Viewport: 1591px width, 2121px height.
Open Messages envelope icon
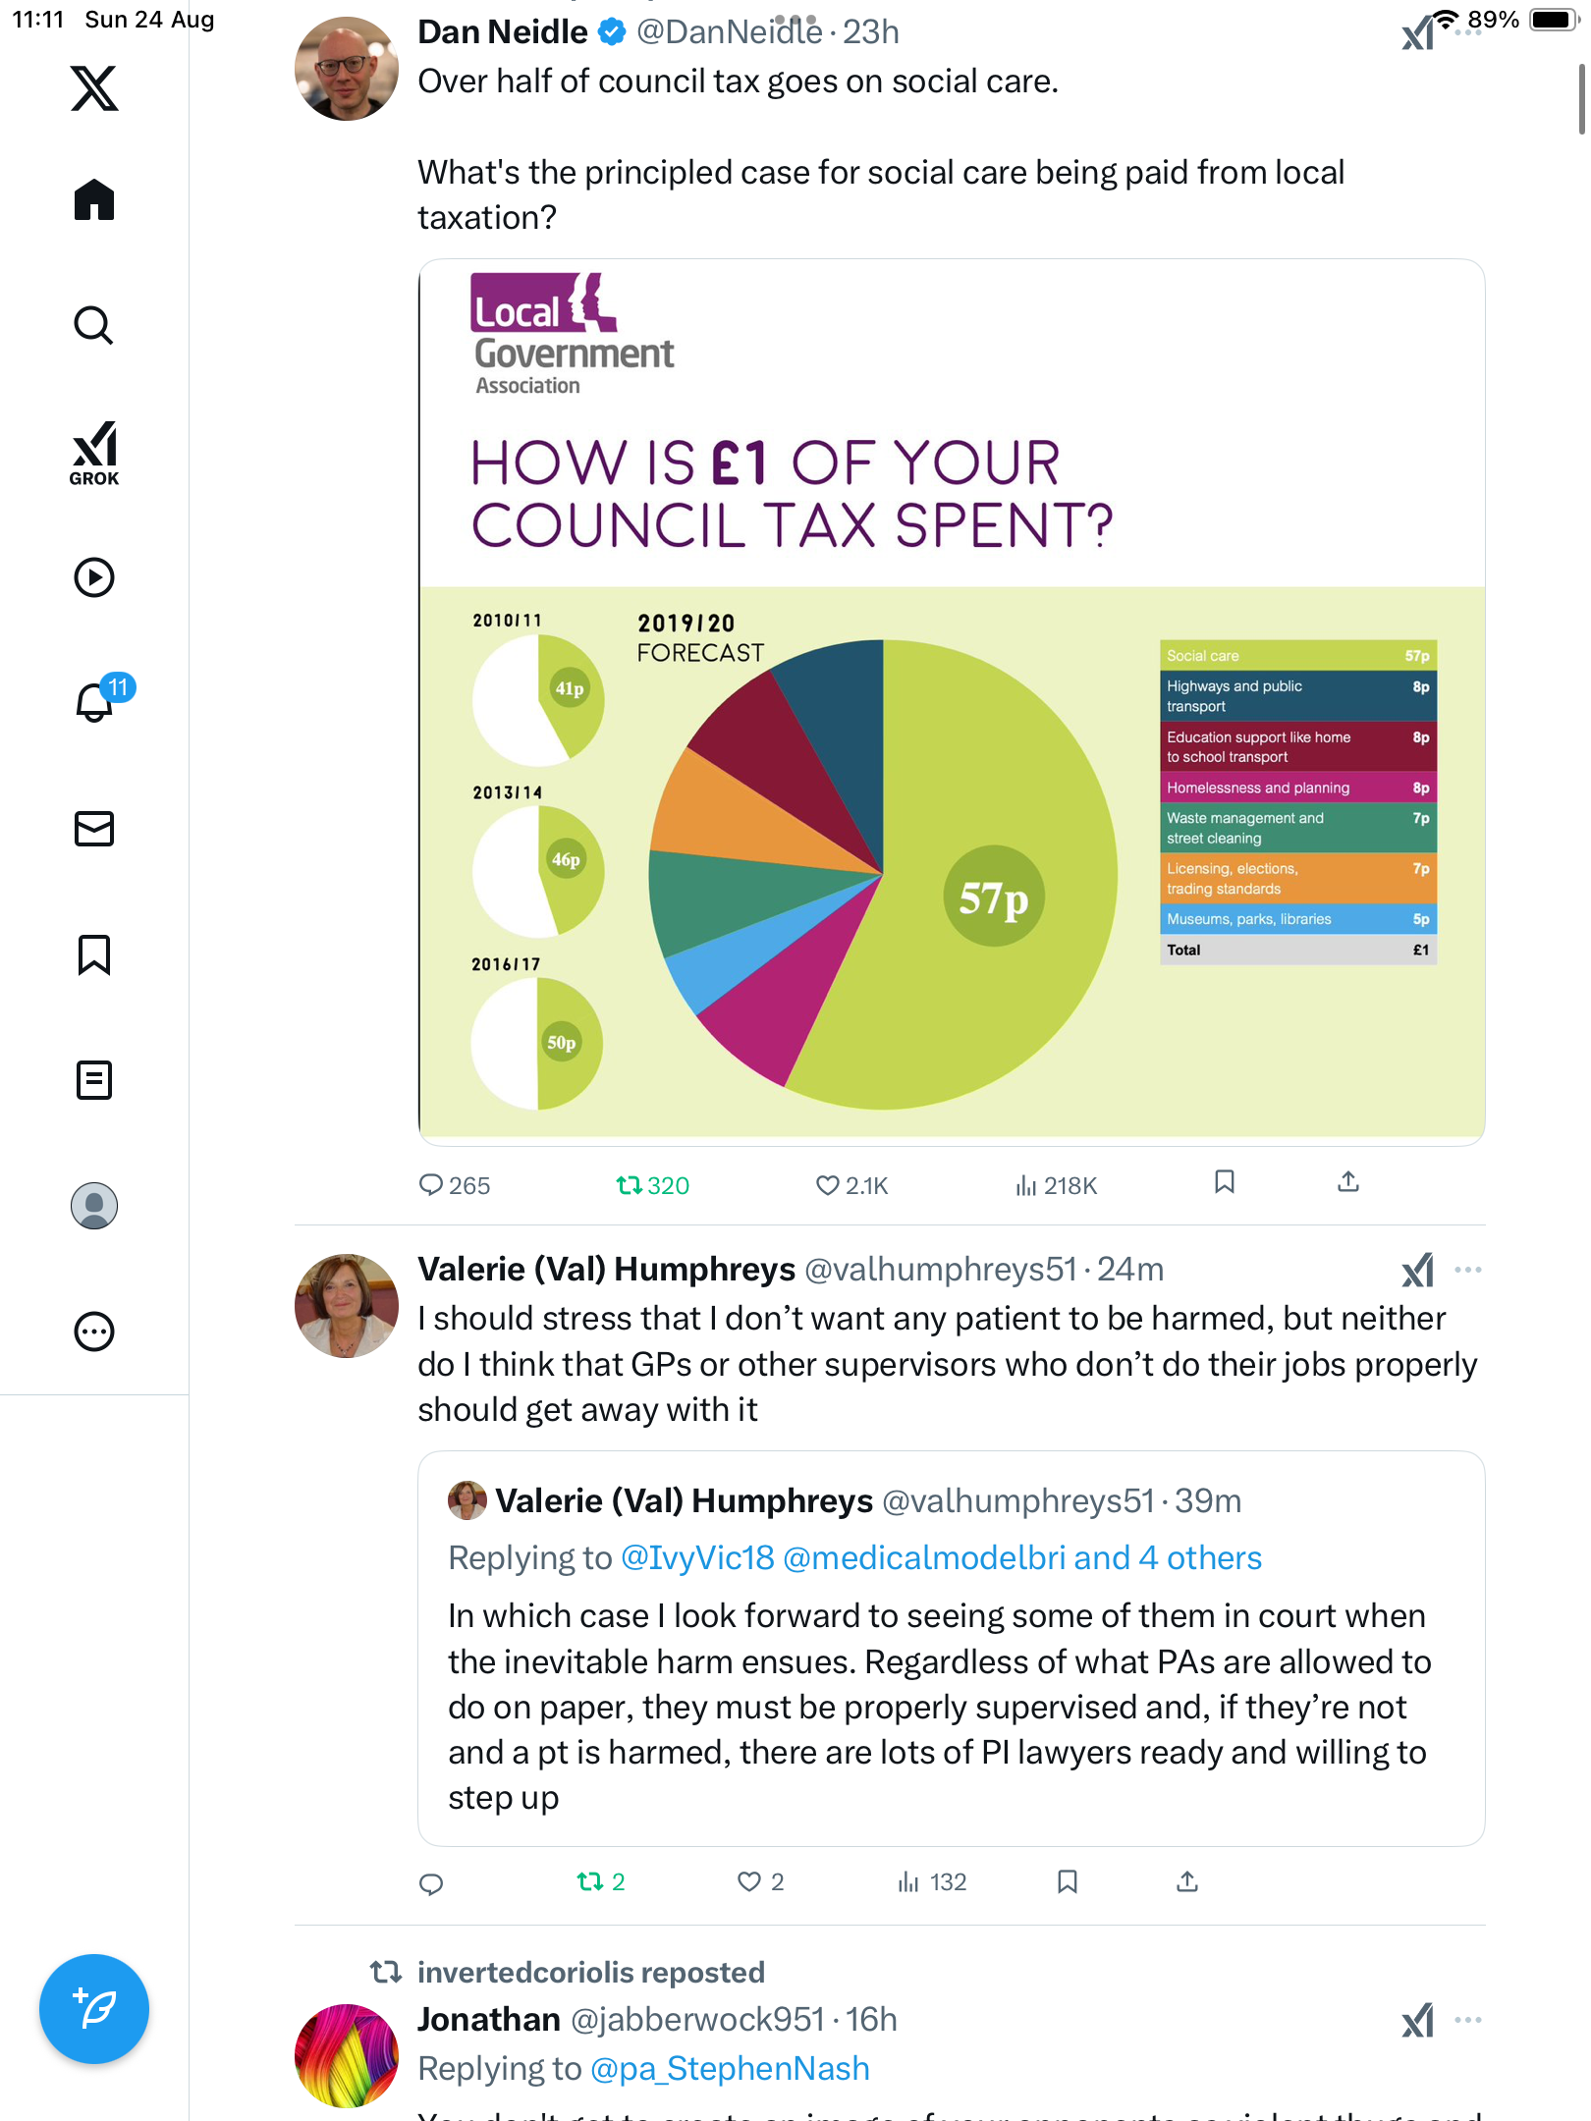tap(94, 829)
